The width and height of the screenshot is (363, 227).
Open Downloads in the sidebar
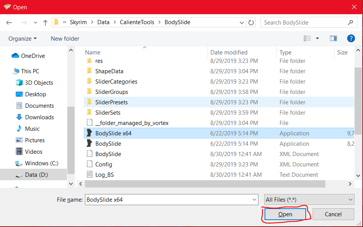coord(35,117)
